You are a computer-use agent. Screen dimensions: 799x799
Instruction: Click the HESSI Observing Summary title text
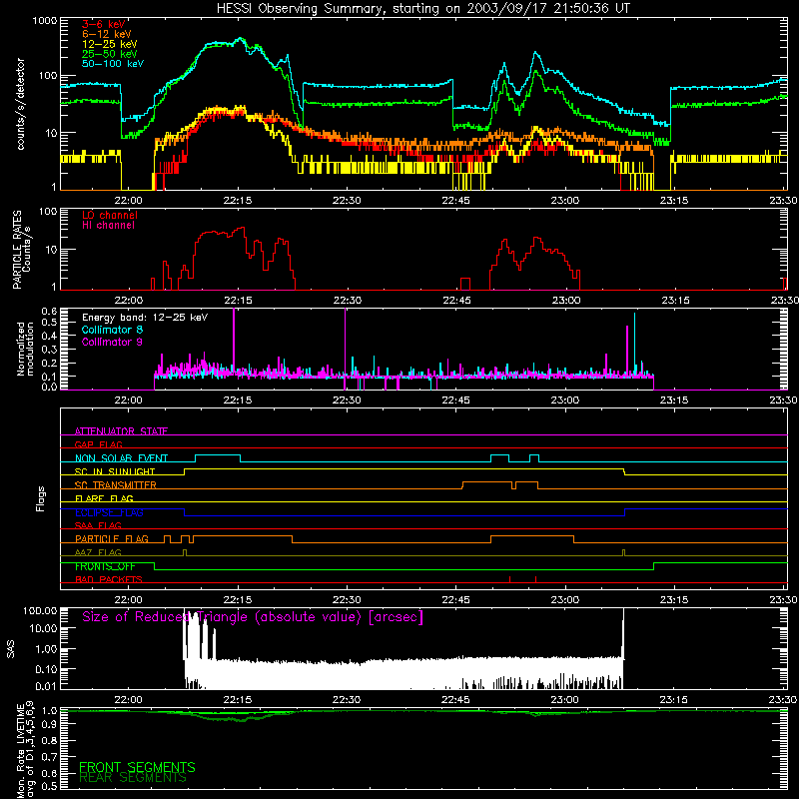point(422,9)
